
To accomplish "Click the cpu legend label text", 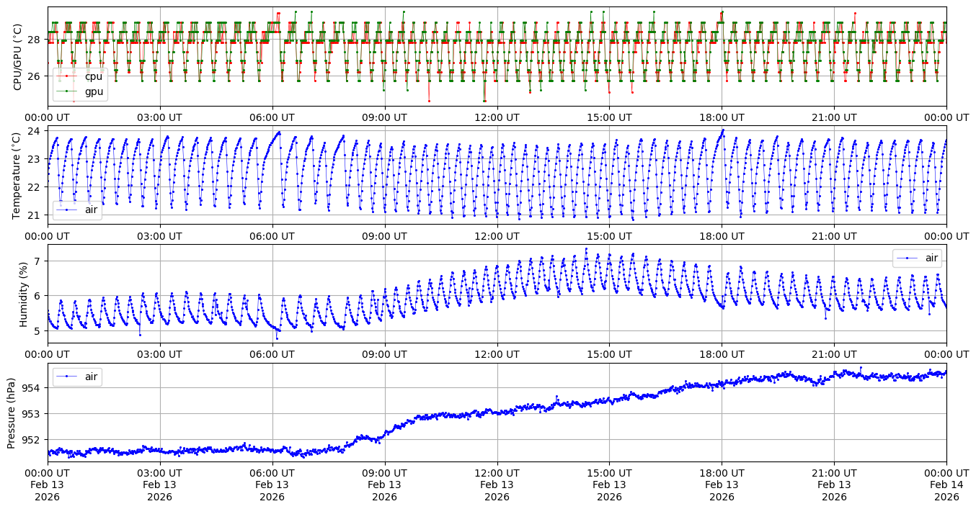I will click(x=94, y=76).
